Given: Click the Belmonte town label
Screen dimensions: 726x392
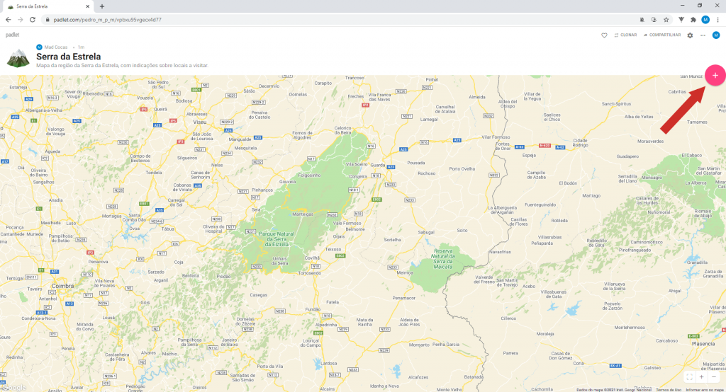Looking at the screenshot, I should pos(355,229).
